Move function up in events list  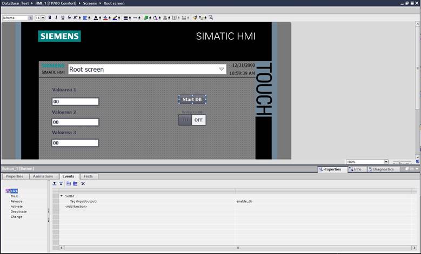(x=54, y=183)
